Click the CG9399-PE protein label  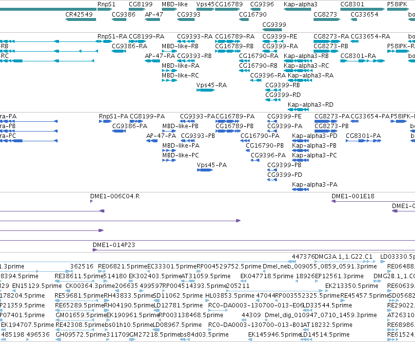(284, 116)
